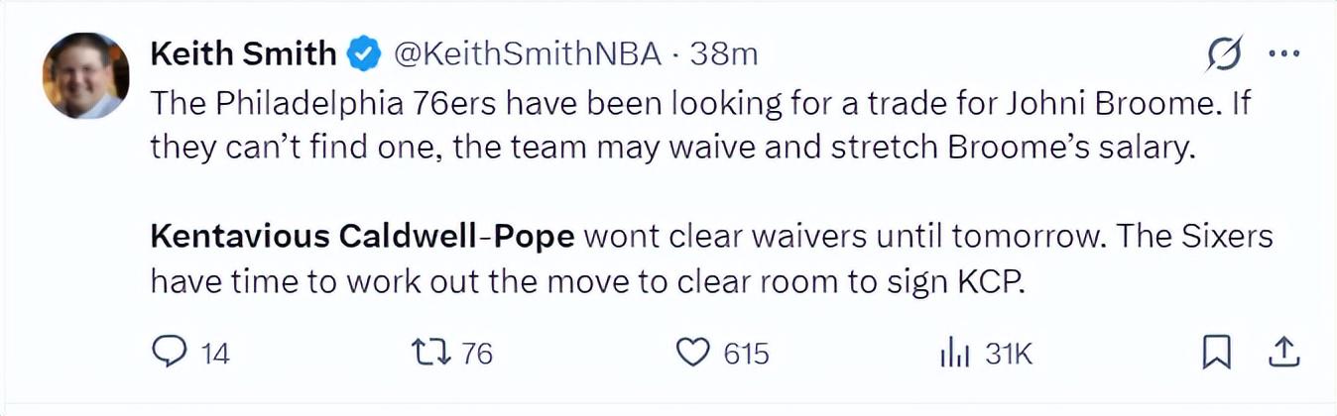Like the post with the heart icon
Screen dimensions: 1337x416
693,353
